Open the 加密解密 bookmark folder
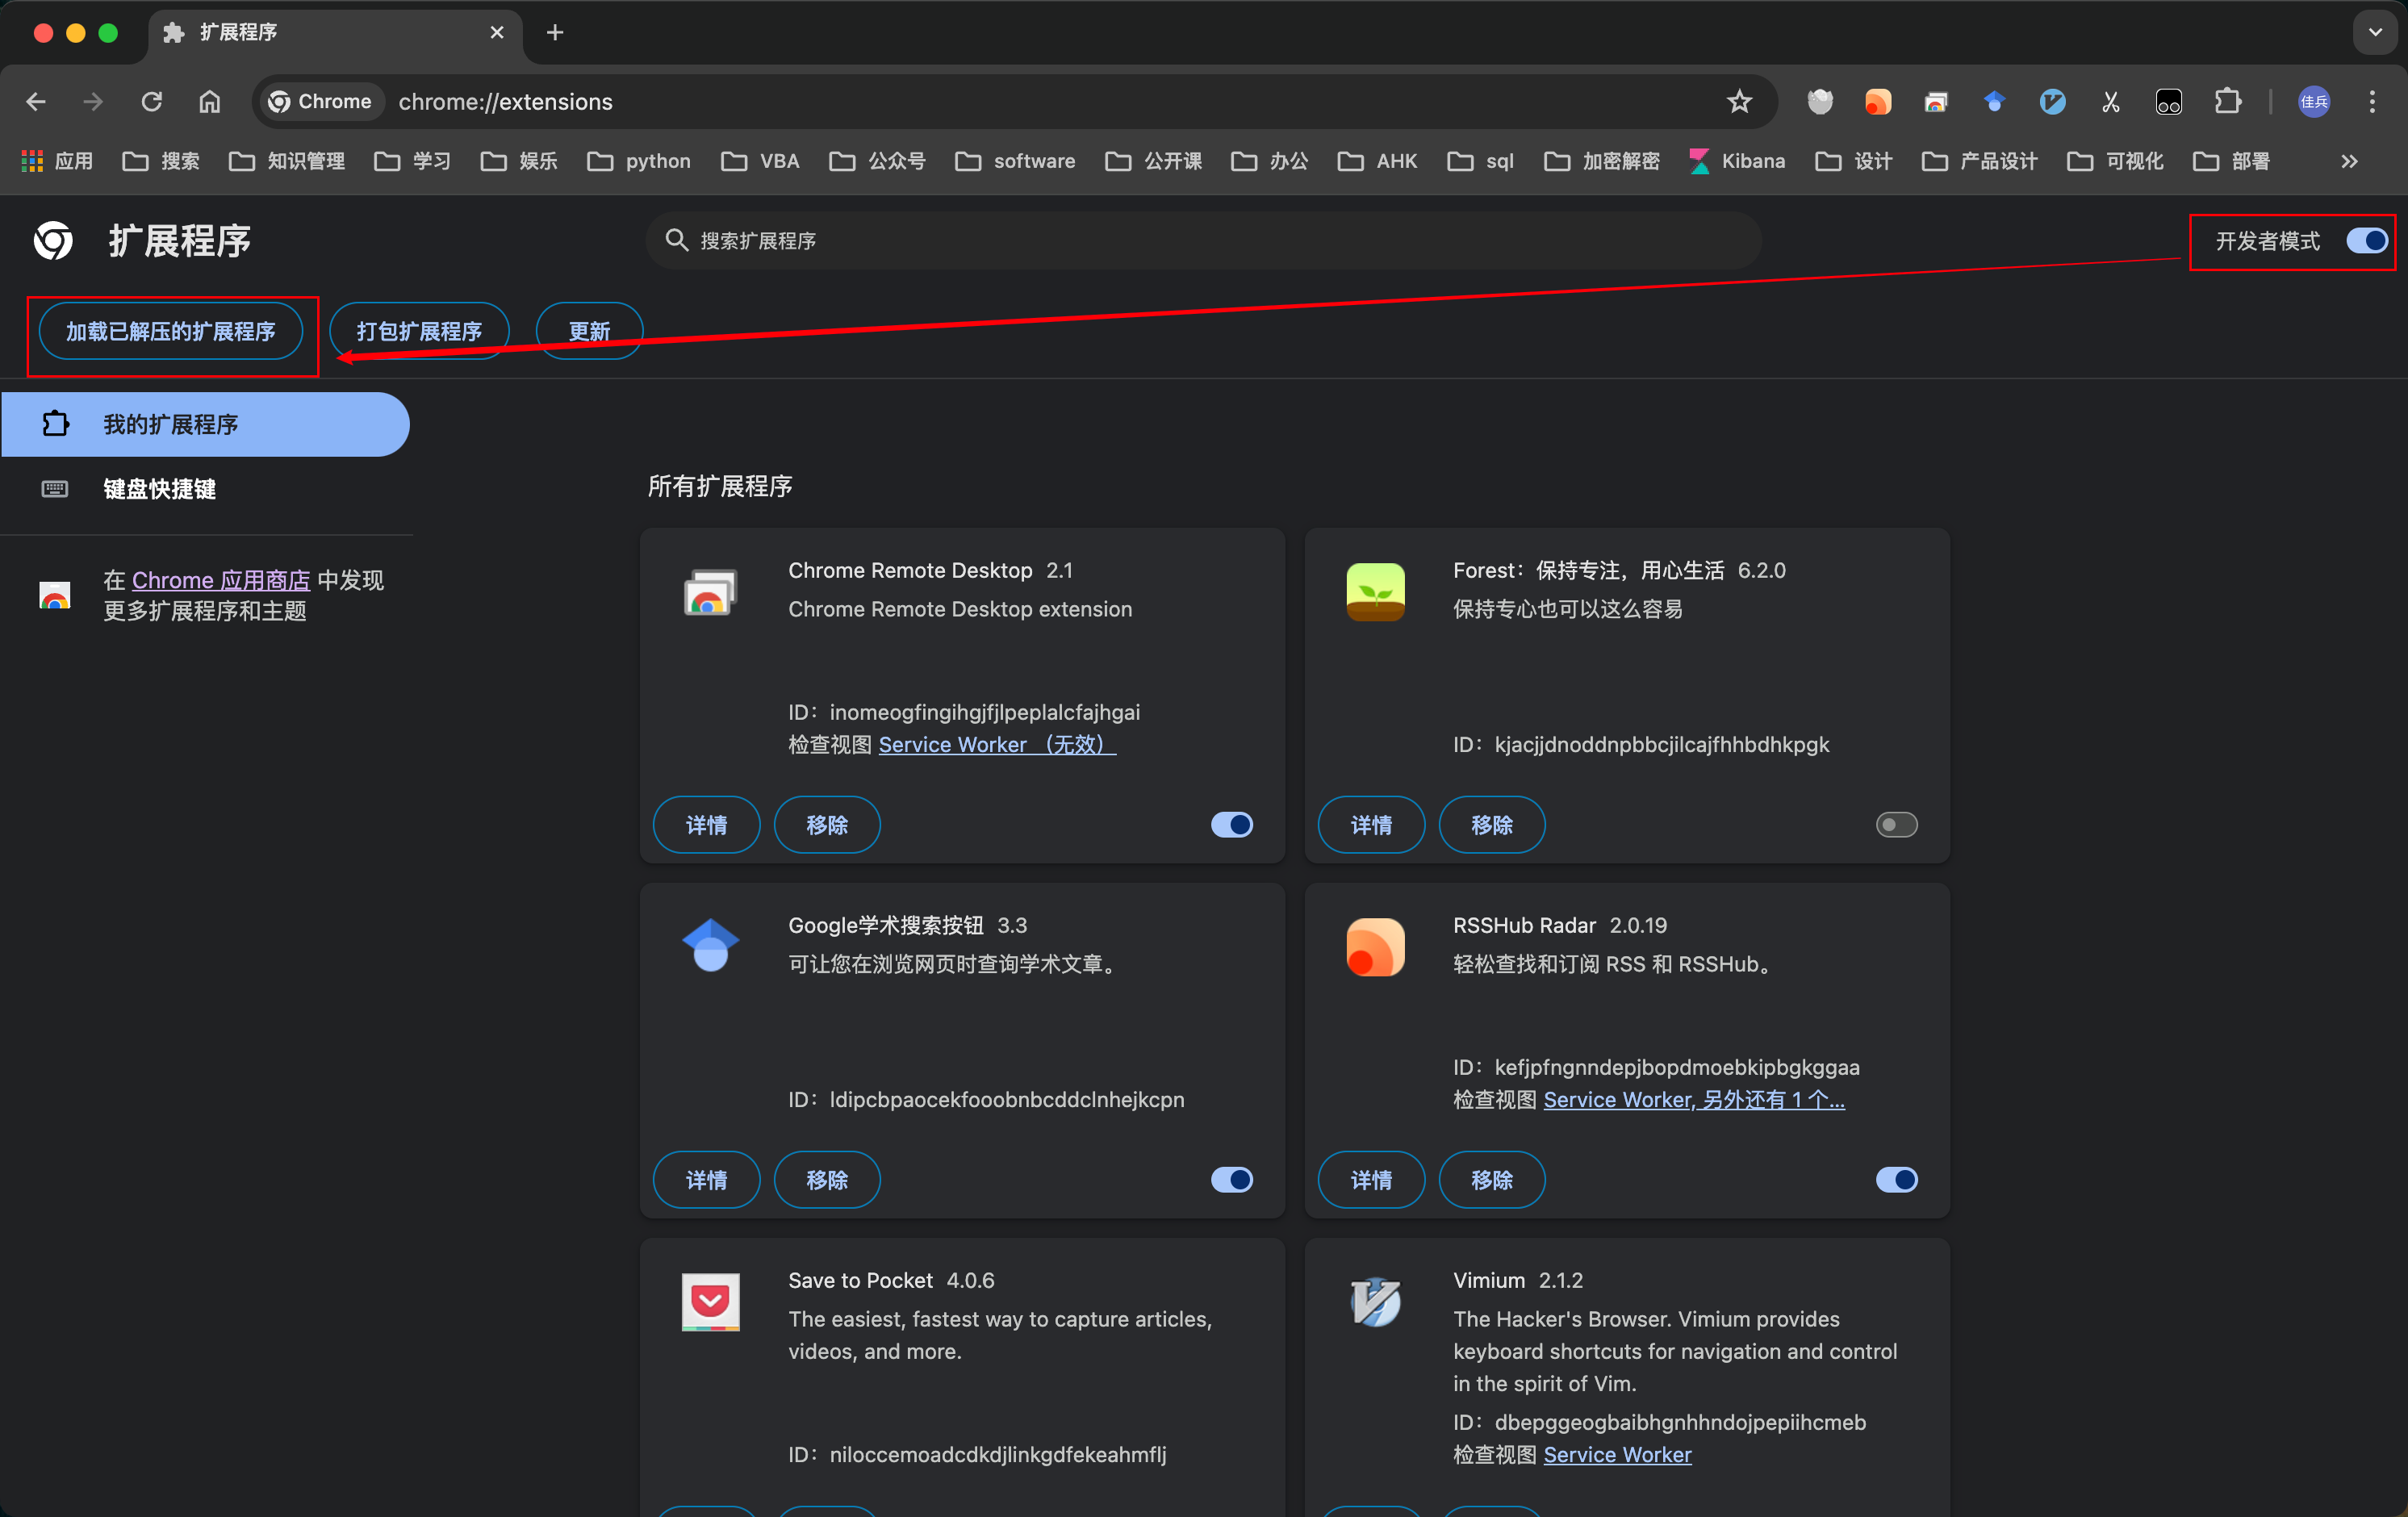Image resolution: width=2408 pixels, height=1517 pixels. pos(1602,161)
